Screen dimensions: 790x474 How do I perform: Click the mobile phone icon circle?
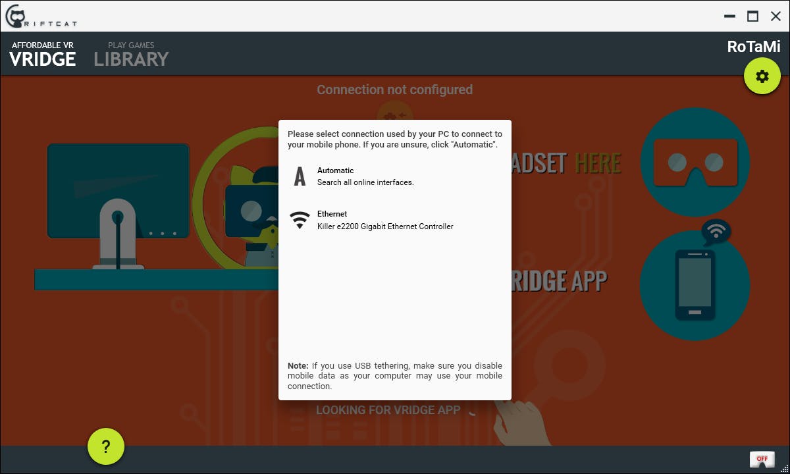(x=695, y=285)
